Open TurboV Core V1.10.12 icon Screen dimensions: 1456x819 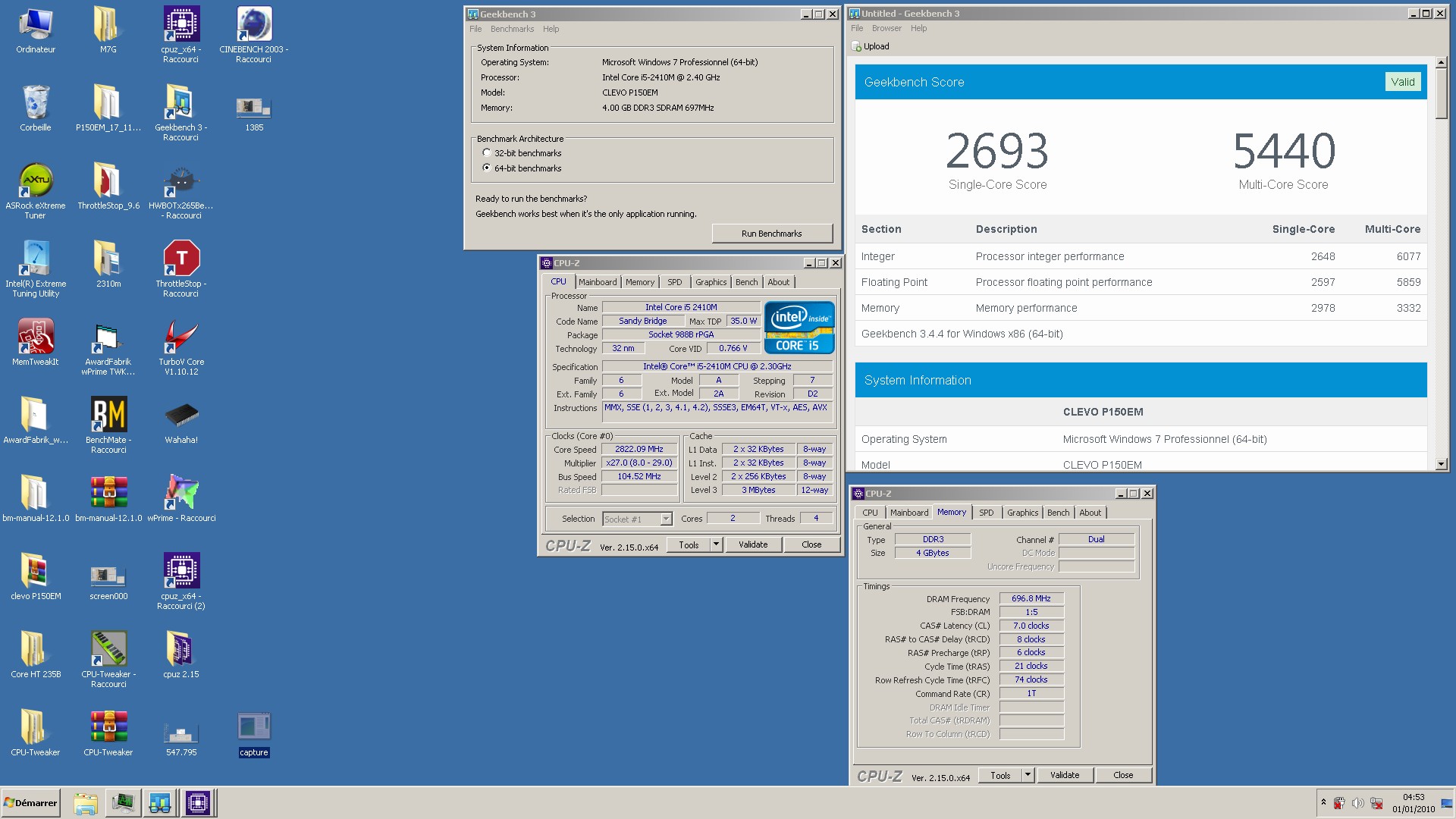pyautogui.click(x=180, y=347)
